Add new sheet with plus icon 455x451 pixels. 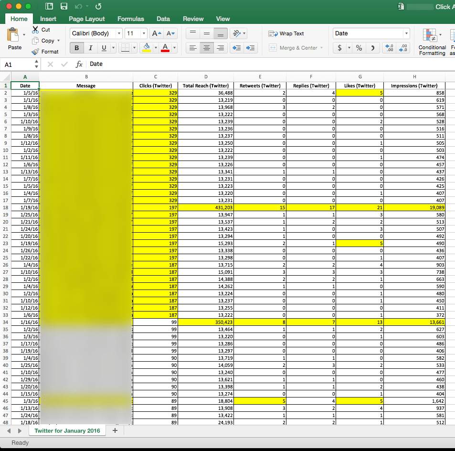pyautogui.click(x=115, y=430)
